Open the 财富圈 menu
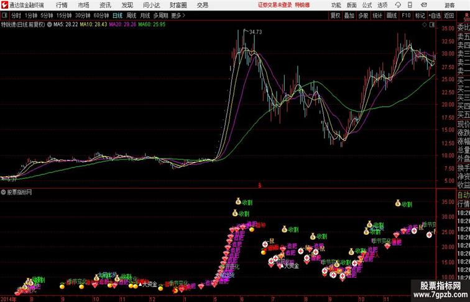This screenshot has width=470, height=302. 178,5
